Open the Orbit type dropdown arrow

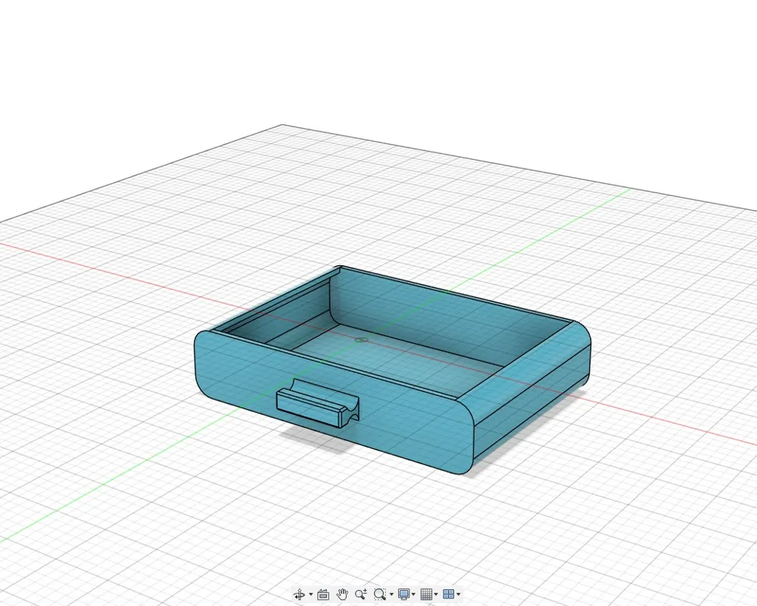pos(310,595)
